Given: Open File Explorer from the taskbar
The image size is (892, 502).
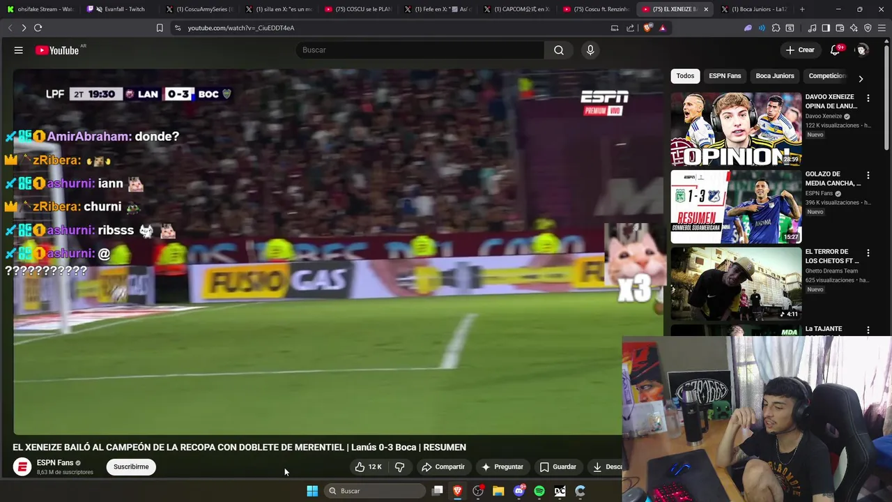Looking at the screenshot, I should pos(498,491).
